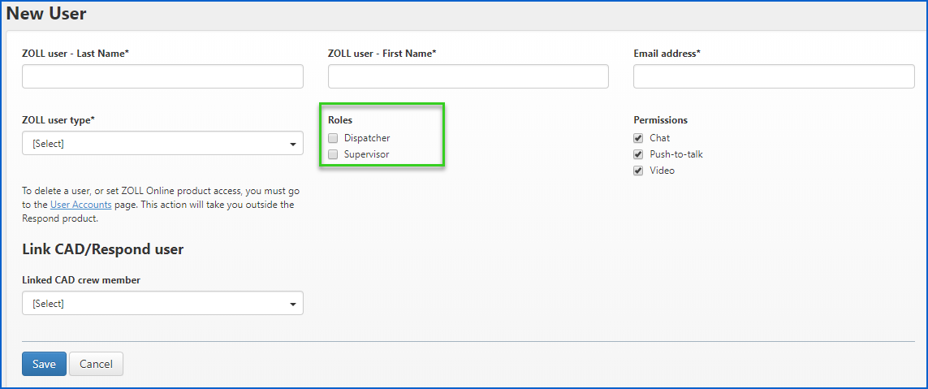Click the Dispatcher label text
This screenshot has width=928, height=389.
(367, 138)
